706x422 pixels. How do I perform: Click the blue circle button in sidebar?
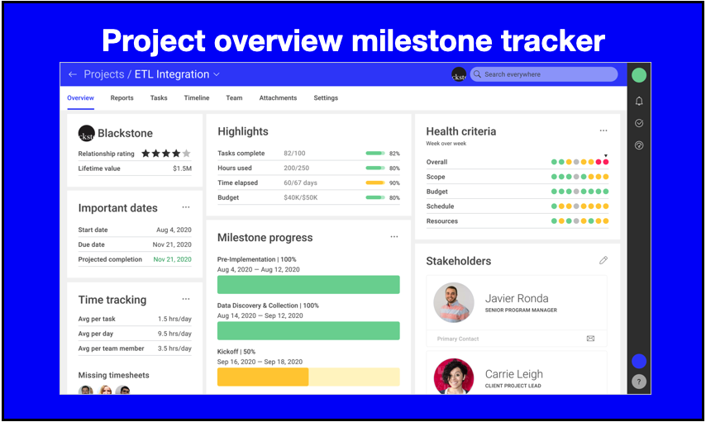639,361
